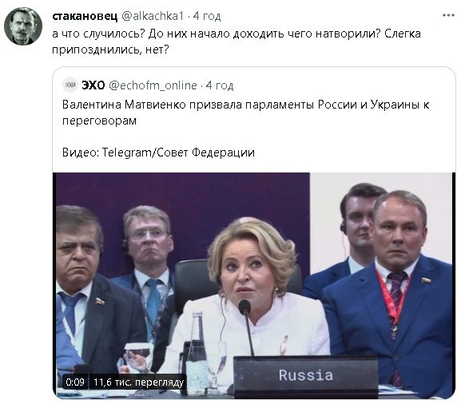Screen dimensions: 461x404
Task: Click the quoted tweet's 4 год timestamp
Action: point(220,85)
